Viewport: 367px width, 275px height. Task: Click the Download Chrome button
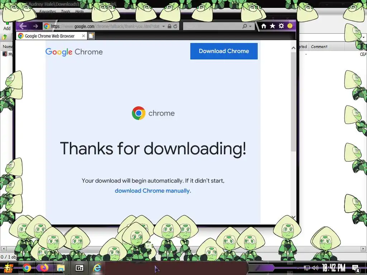coord(224,51)
